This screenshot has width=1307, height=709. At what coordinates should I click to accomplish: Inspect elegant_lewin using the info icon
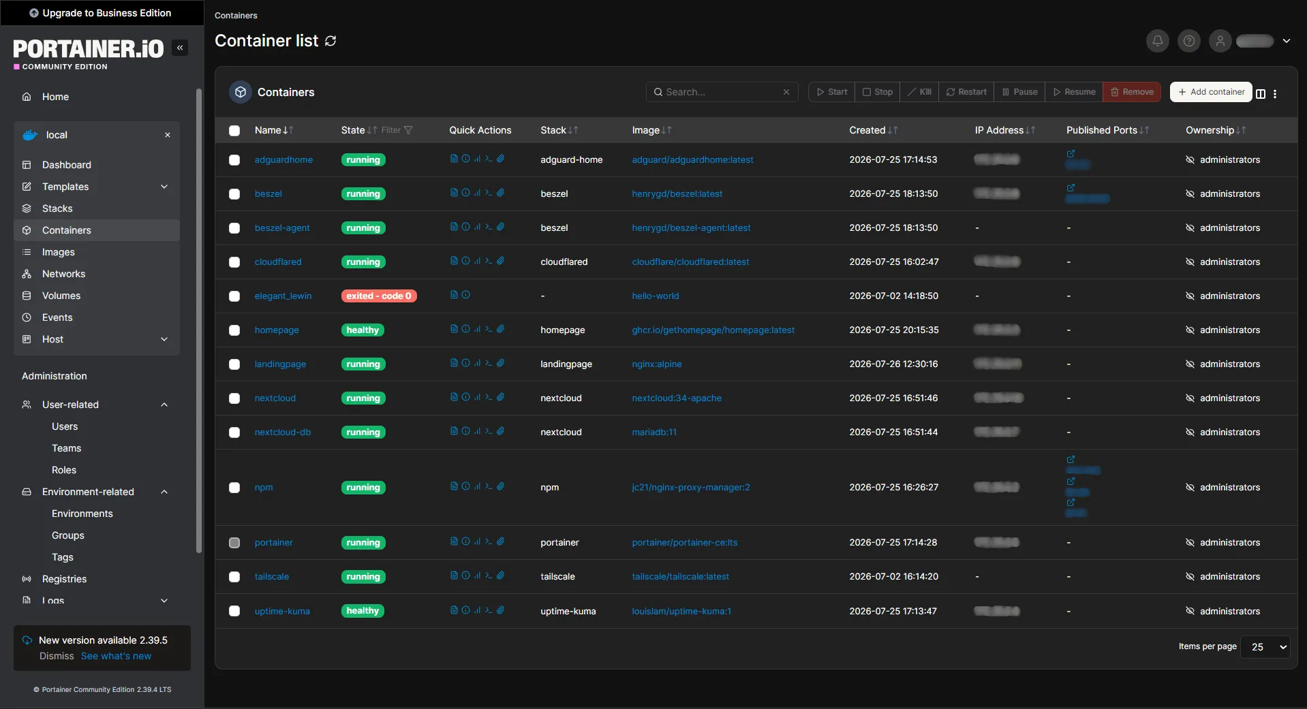click(465, 295)
